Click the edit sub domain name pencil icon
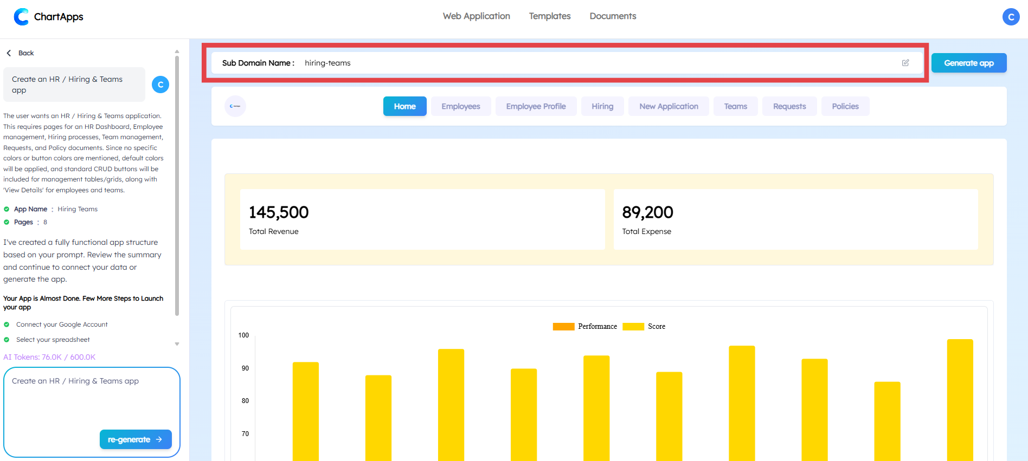This screenshot has height=461, width=1028. (x=905, y=63)
